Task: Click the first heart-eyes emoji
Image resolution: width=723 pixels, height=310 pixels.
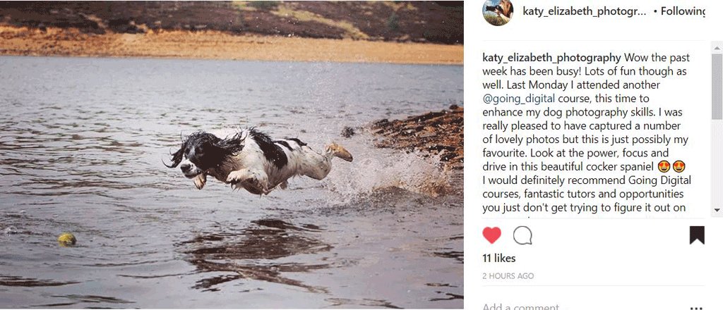Action: point(664,166)
